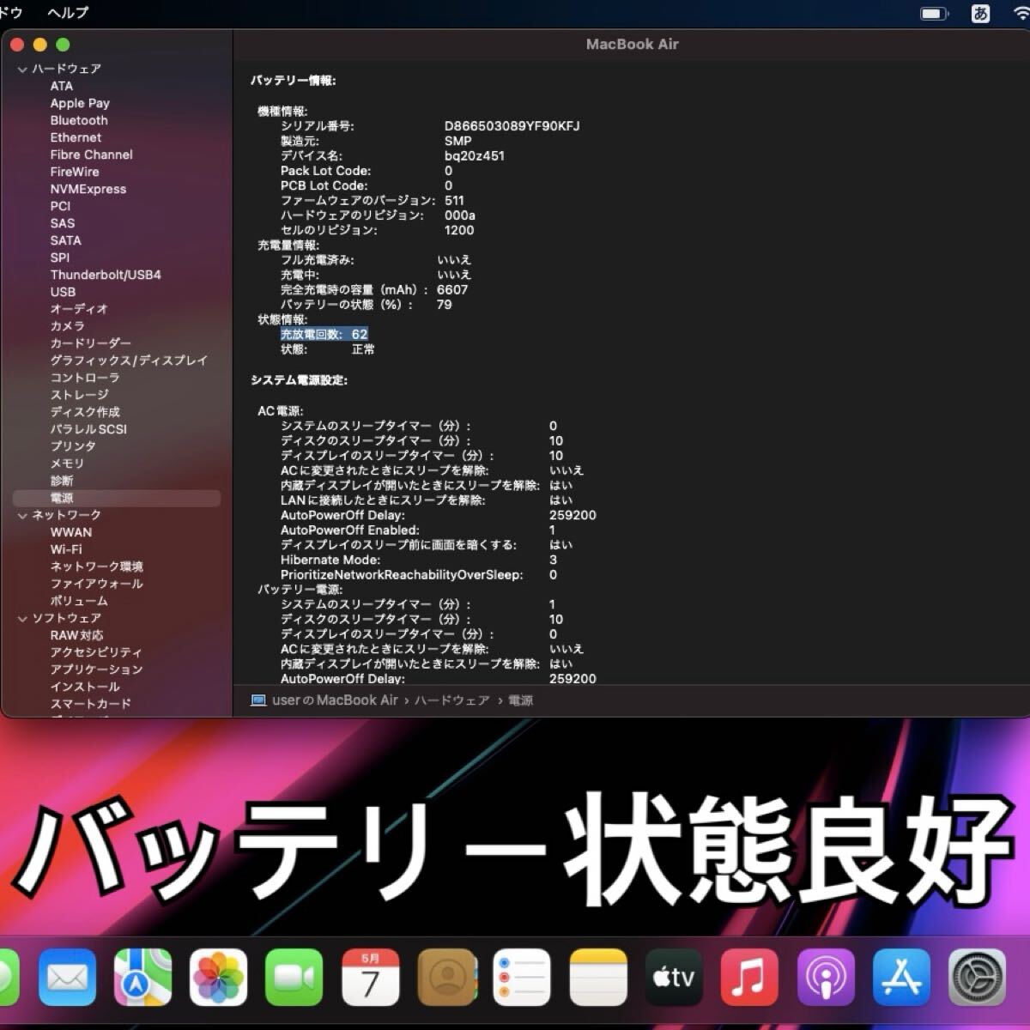
Task: Collapse the ソフトウェア section
Action: (22, 618)
